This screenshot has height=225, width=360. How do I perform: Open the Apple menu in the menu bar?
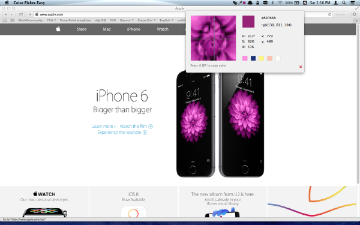pyautogui.click(x=7, y=3)
